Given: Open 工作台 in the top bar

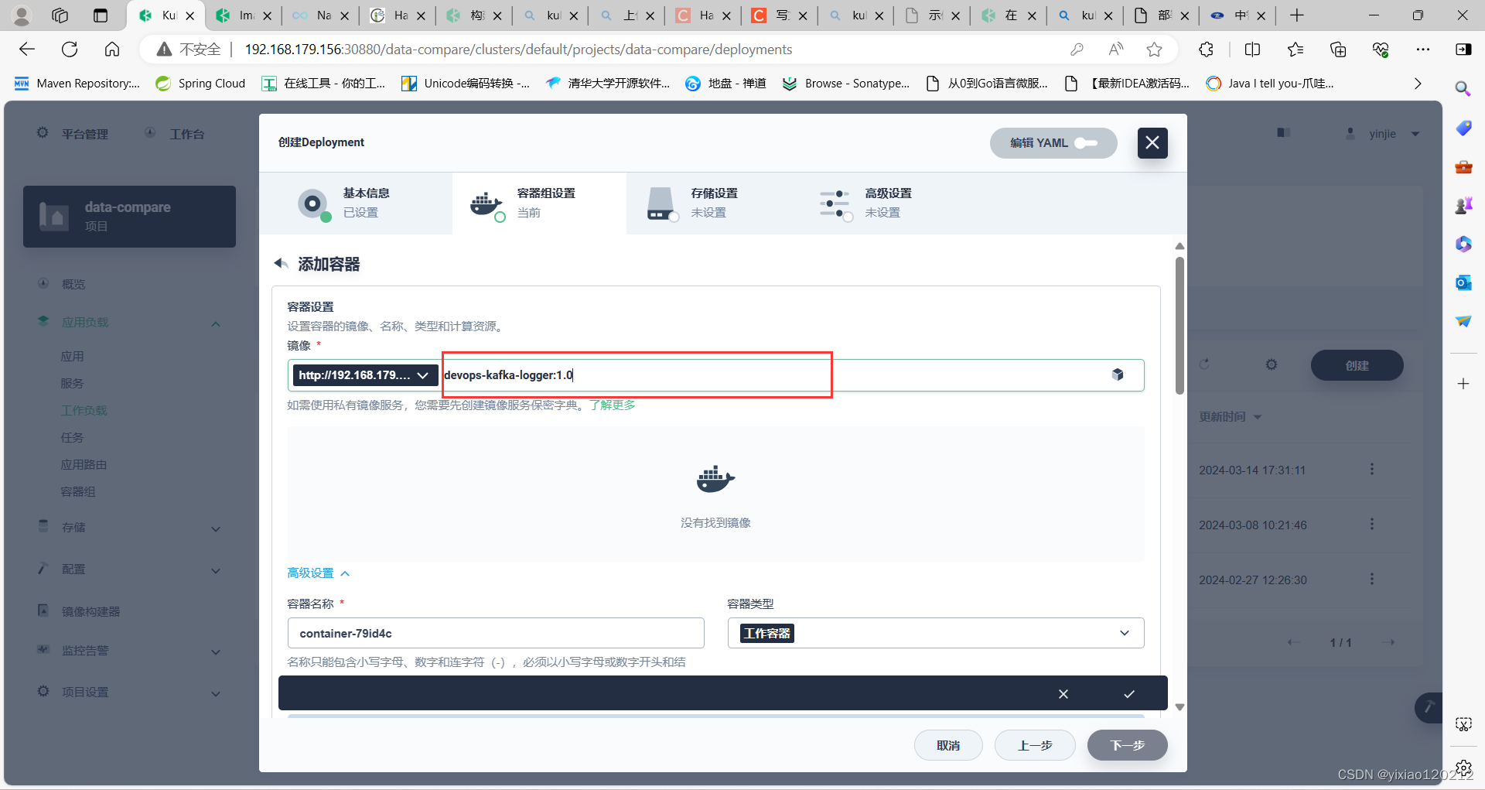Looking at the screenshot, I should (x=176, y=134).
